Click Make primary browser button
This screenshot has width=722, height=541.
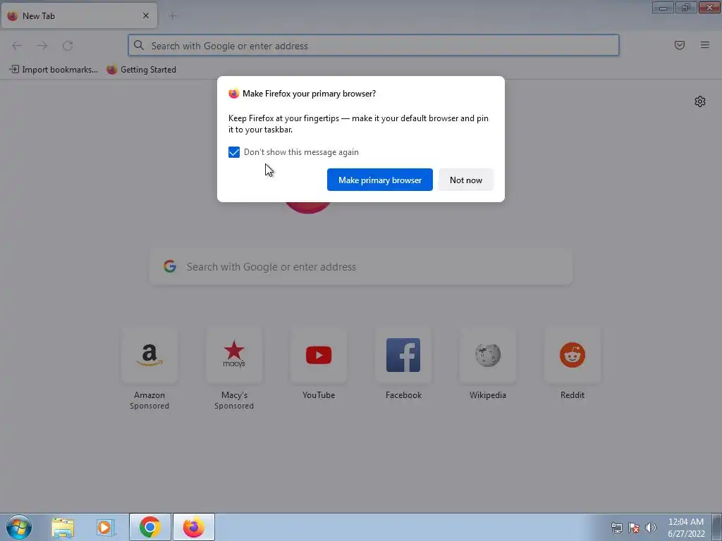[380, 180]
